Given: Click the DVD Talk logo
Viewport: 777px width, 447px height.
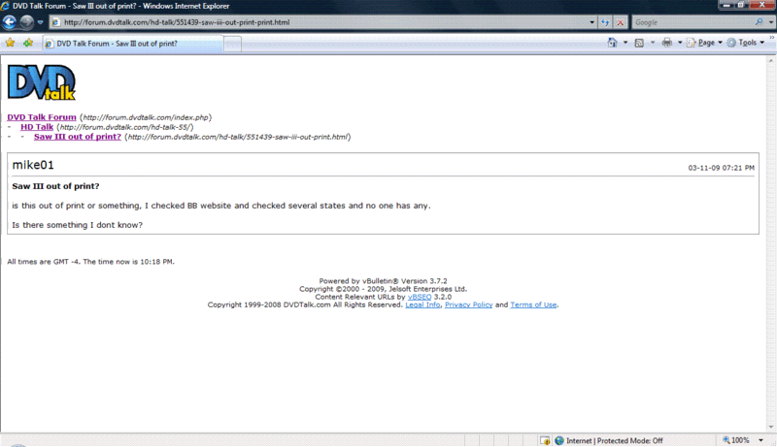Looking at the screenshot, I should tap(42, 82).
